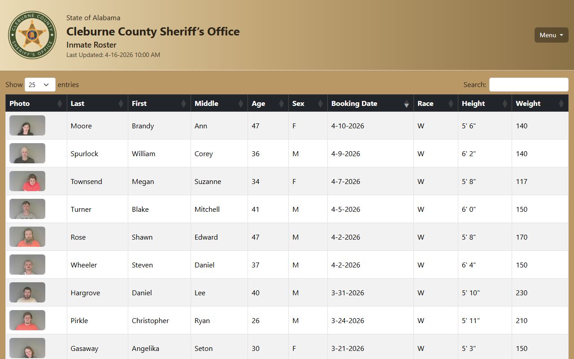Click first name Blake
Image resolution: width=574 pixels, height=359 pixels.
click(140, 209)
